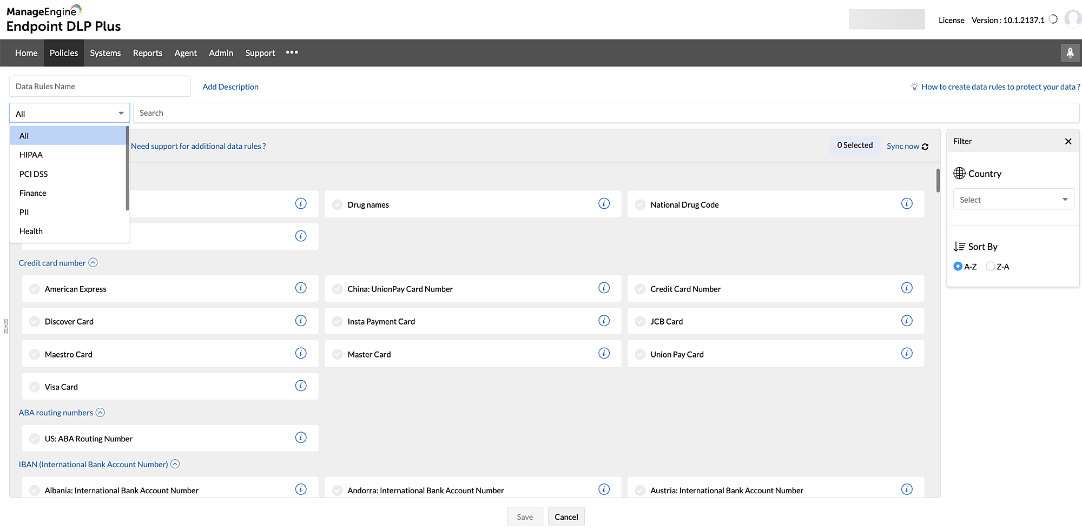This screenshot has width=1082, height=530.
Task: Switch to the Reports tab
Action: (147, 52)
